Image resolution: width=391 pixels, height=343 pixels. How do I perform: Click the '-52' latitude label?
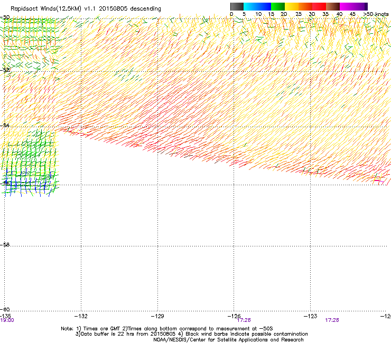pyautogui.click(x=5, y=70)
